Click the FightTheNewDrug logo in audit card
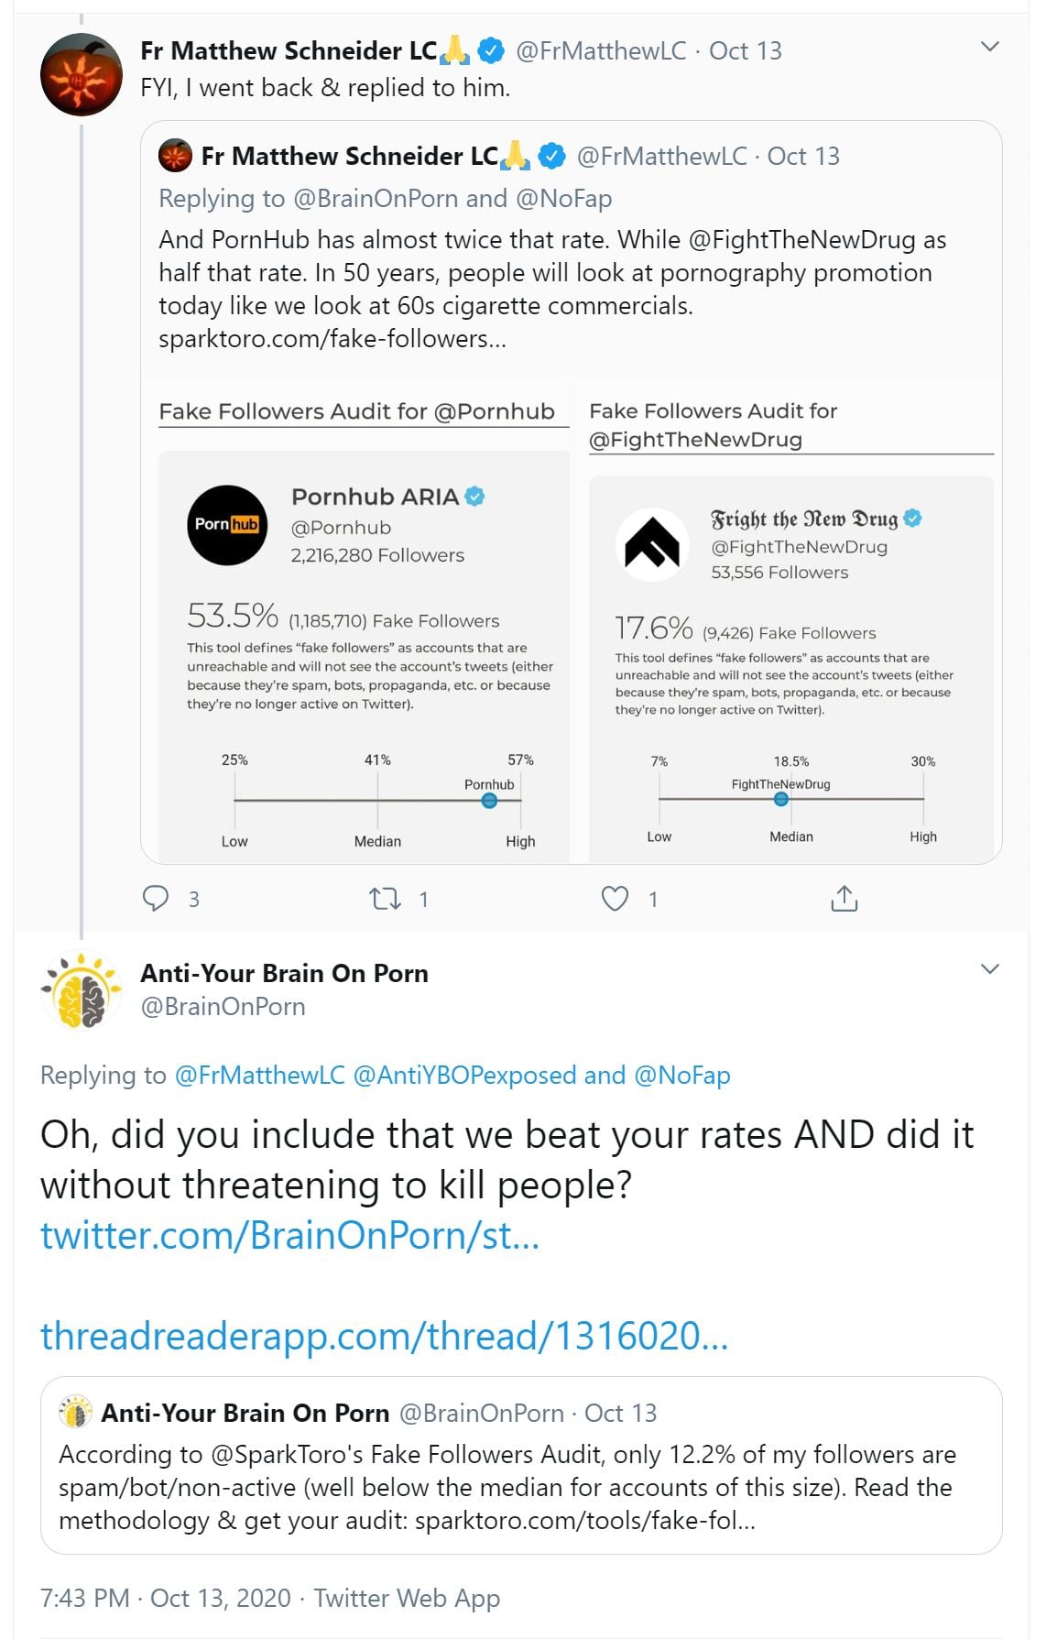This screenshot has width=1046, height=1639. (652, 545)
